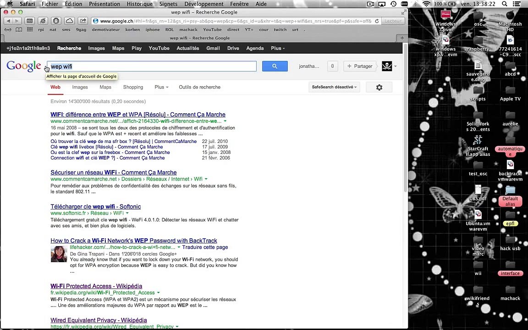Open the twitch bookmark

click(280, 30)
